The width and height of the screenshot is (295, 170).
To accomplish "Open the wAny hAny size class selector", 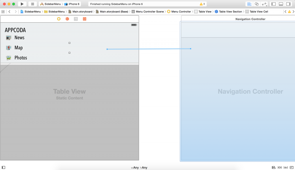I will pyautogui.click(x=139, y=167).
